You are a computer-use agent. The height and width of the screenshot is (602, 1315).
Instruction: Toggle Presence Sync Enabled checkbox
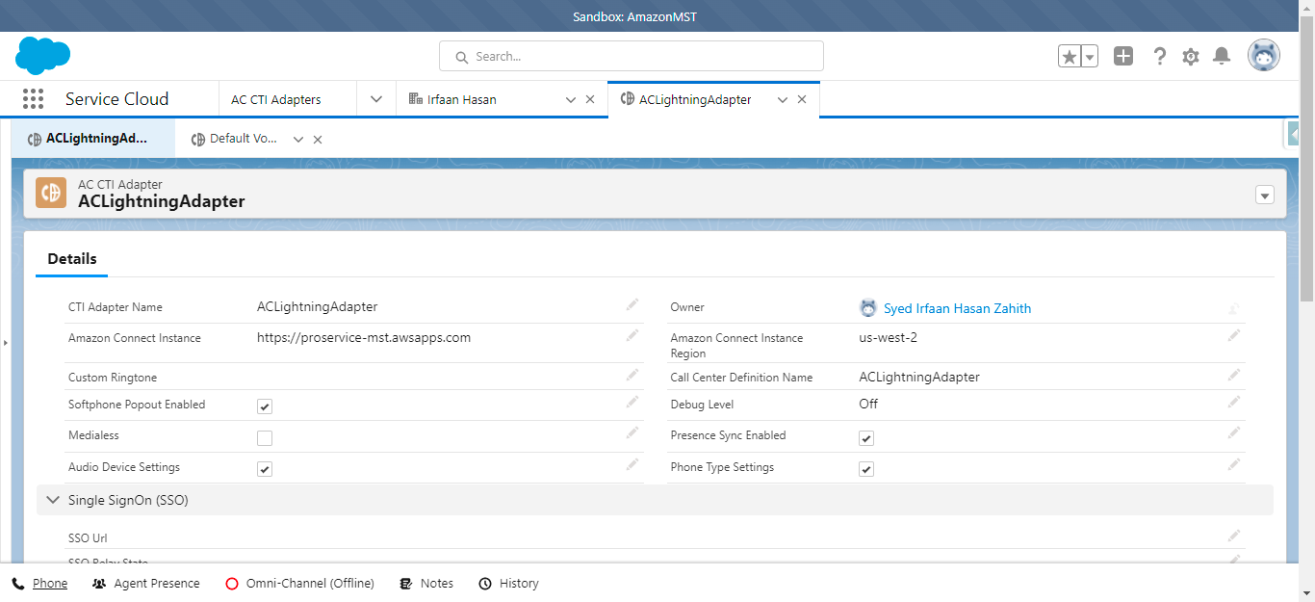tap(866, 438)
